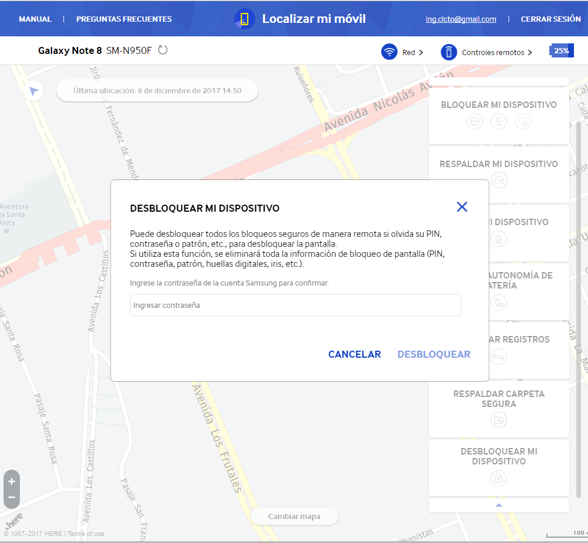Click the CANCELAR button
The width and height of the screenshot is (588, 543).
pyautogui.click(x=354, y=354)
